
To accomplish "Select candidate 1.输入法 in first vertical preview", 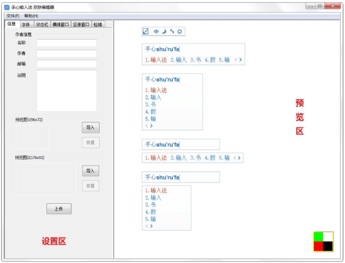I will (156, 90).
